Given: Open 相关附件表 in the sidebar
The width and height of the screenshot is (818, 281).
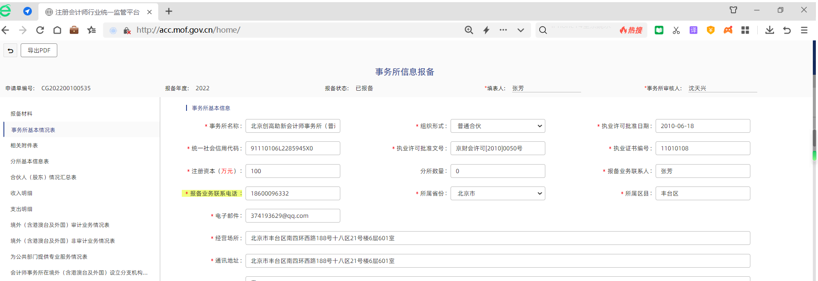Looking at the screenshot, I should 24,146.
